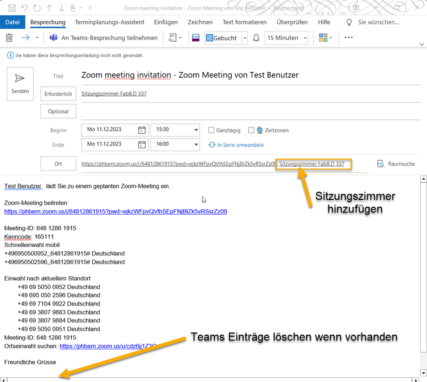
Task: Click the reminder bell icon
Action: coord(256,38)
